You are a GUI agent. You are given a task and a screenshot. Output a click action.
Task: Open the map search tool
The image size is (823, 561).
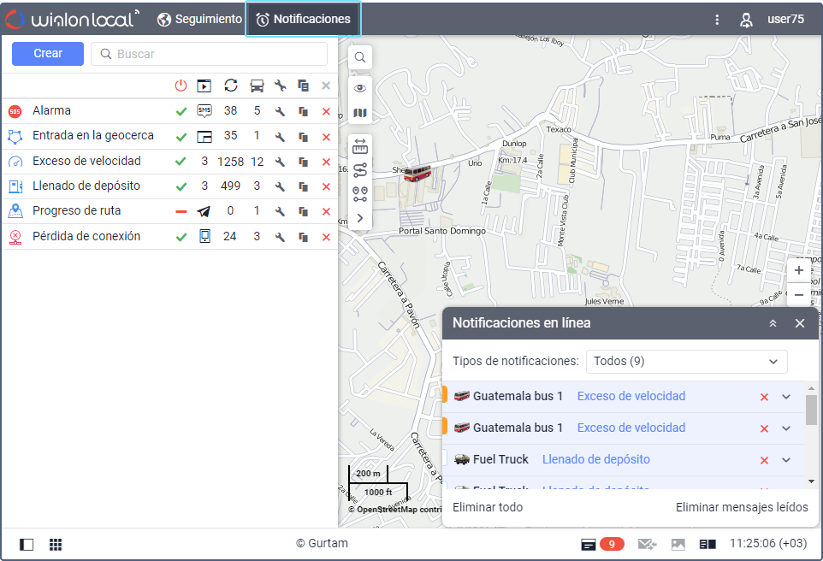[360, 57]
